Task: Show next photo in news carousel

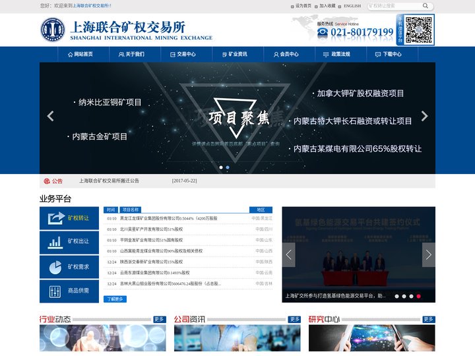Action: tap(429, 254)
